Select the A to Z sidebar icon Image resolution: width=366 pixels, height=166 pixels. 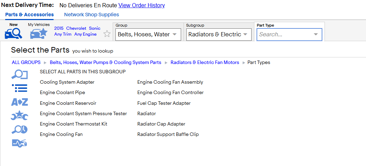click(20, 102)
